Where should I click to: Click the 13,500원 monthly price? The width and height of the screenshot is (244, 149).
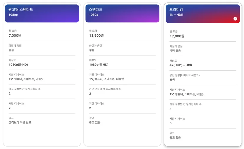click(x=96, y=35)
